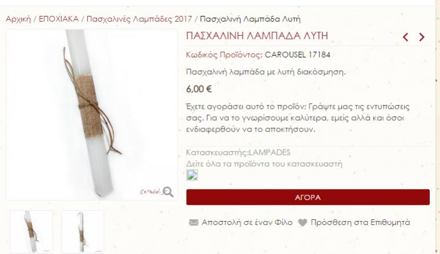Click the ΠΑΣΧΑΛΙΝΗ ΛΑΜΠΑΔΑ ΛΥΤΗ title
The image size is (440, 254).
tap(257, 36)
